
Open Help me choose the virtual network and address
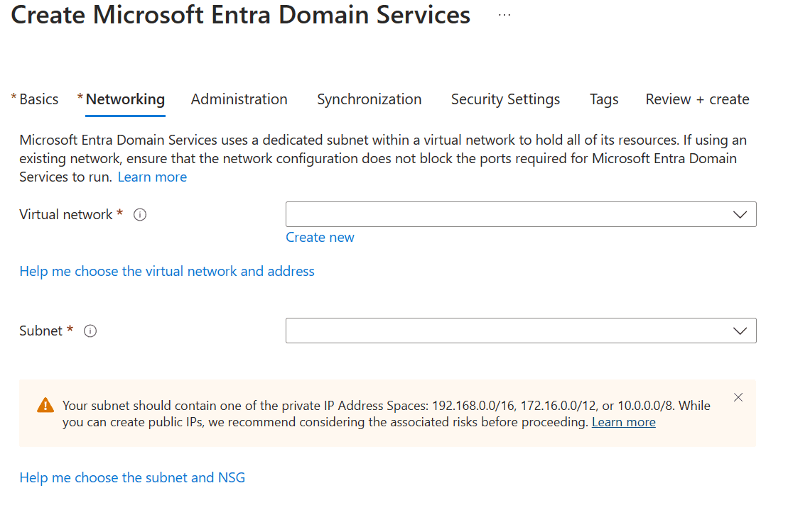coord(167,271)
